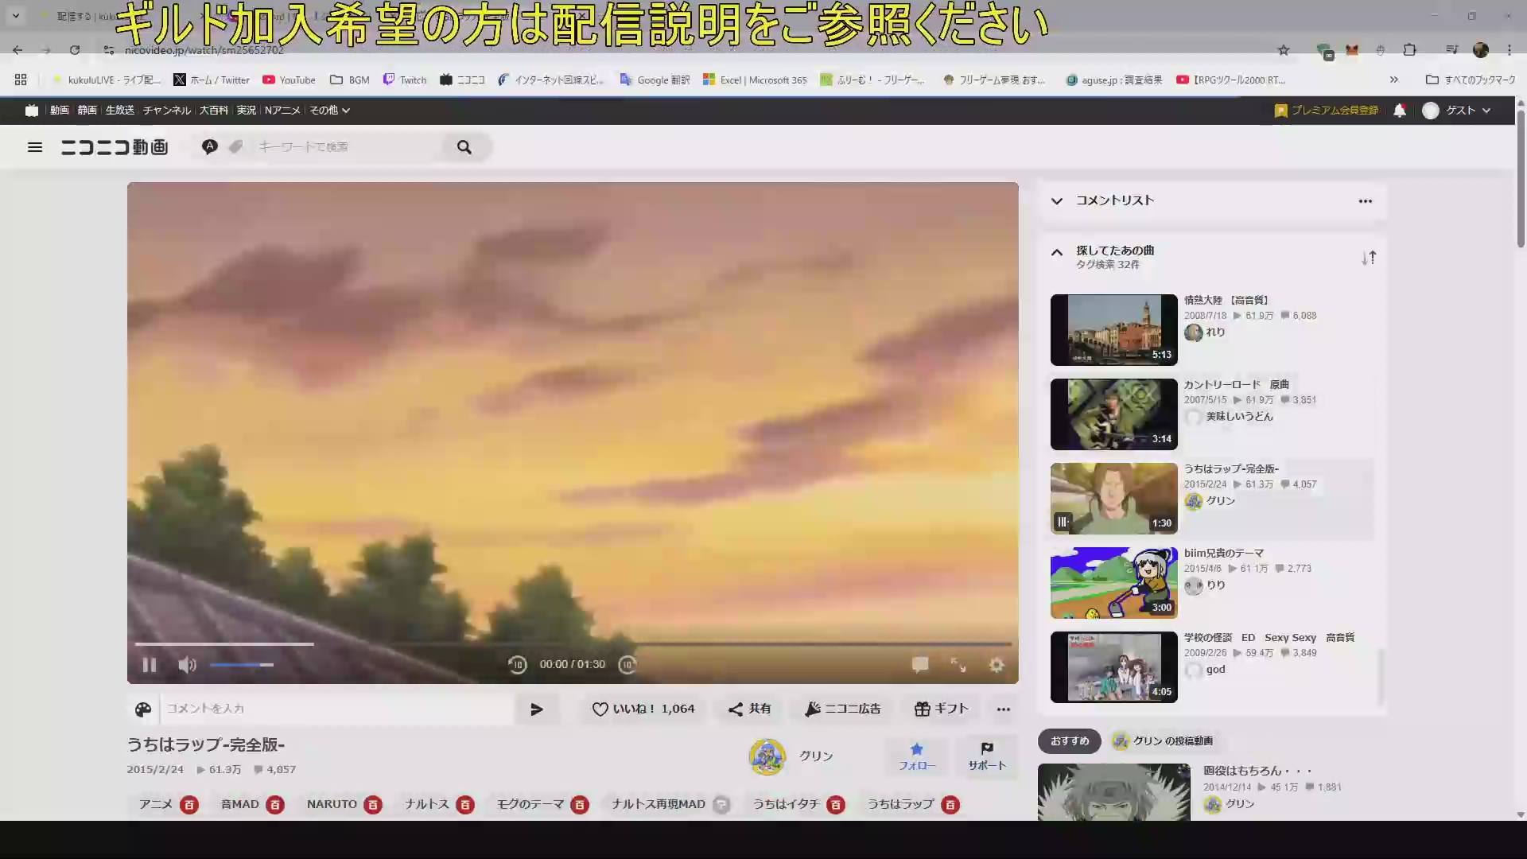Open 生放送 in top navigation
Image resolution: width=1527 pixels, height=859 pixels.
(120, 111)
